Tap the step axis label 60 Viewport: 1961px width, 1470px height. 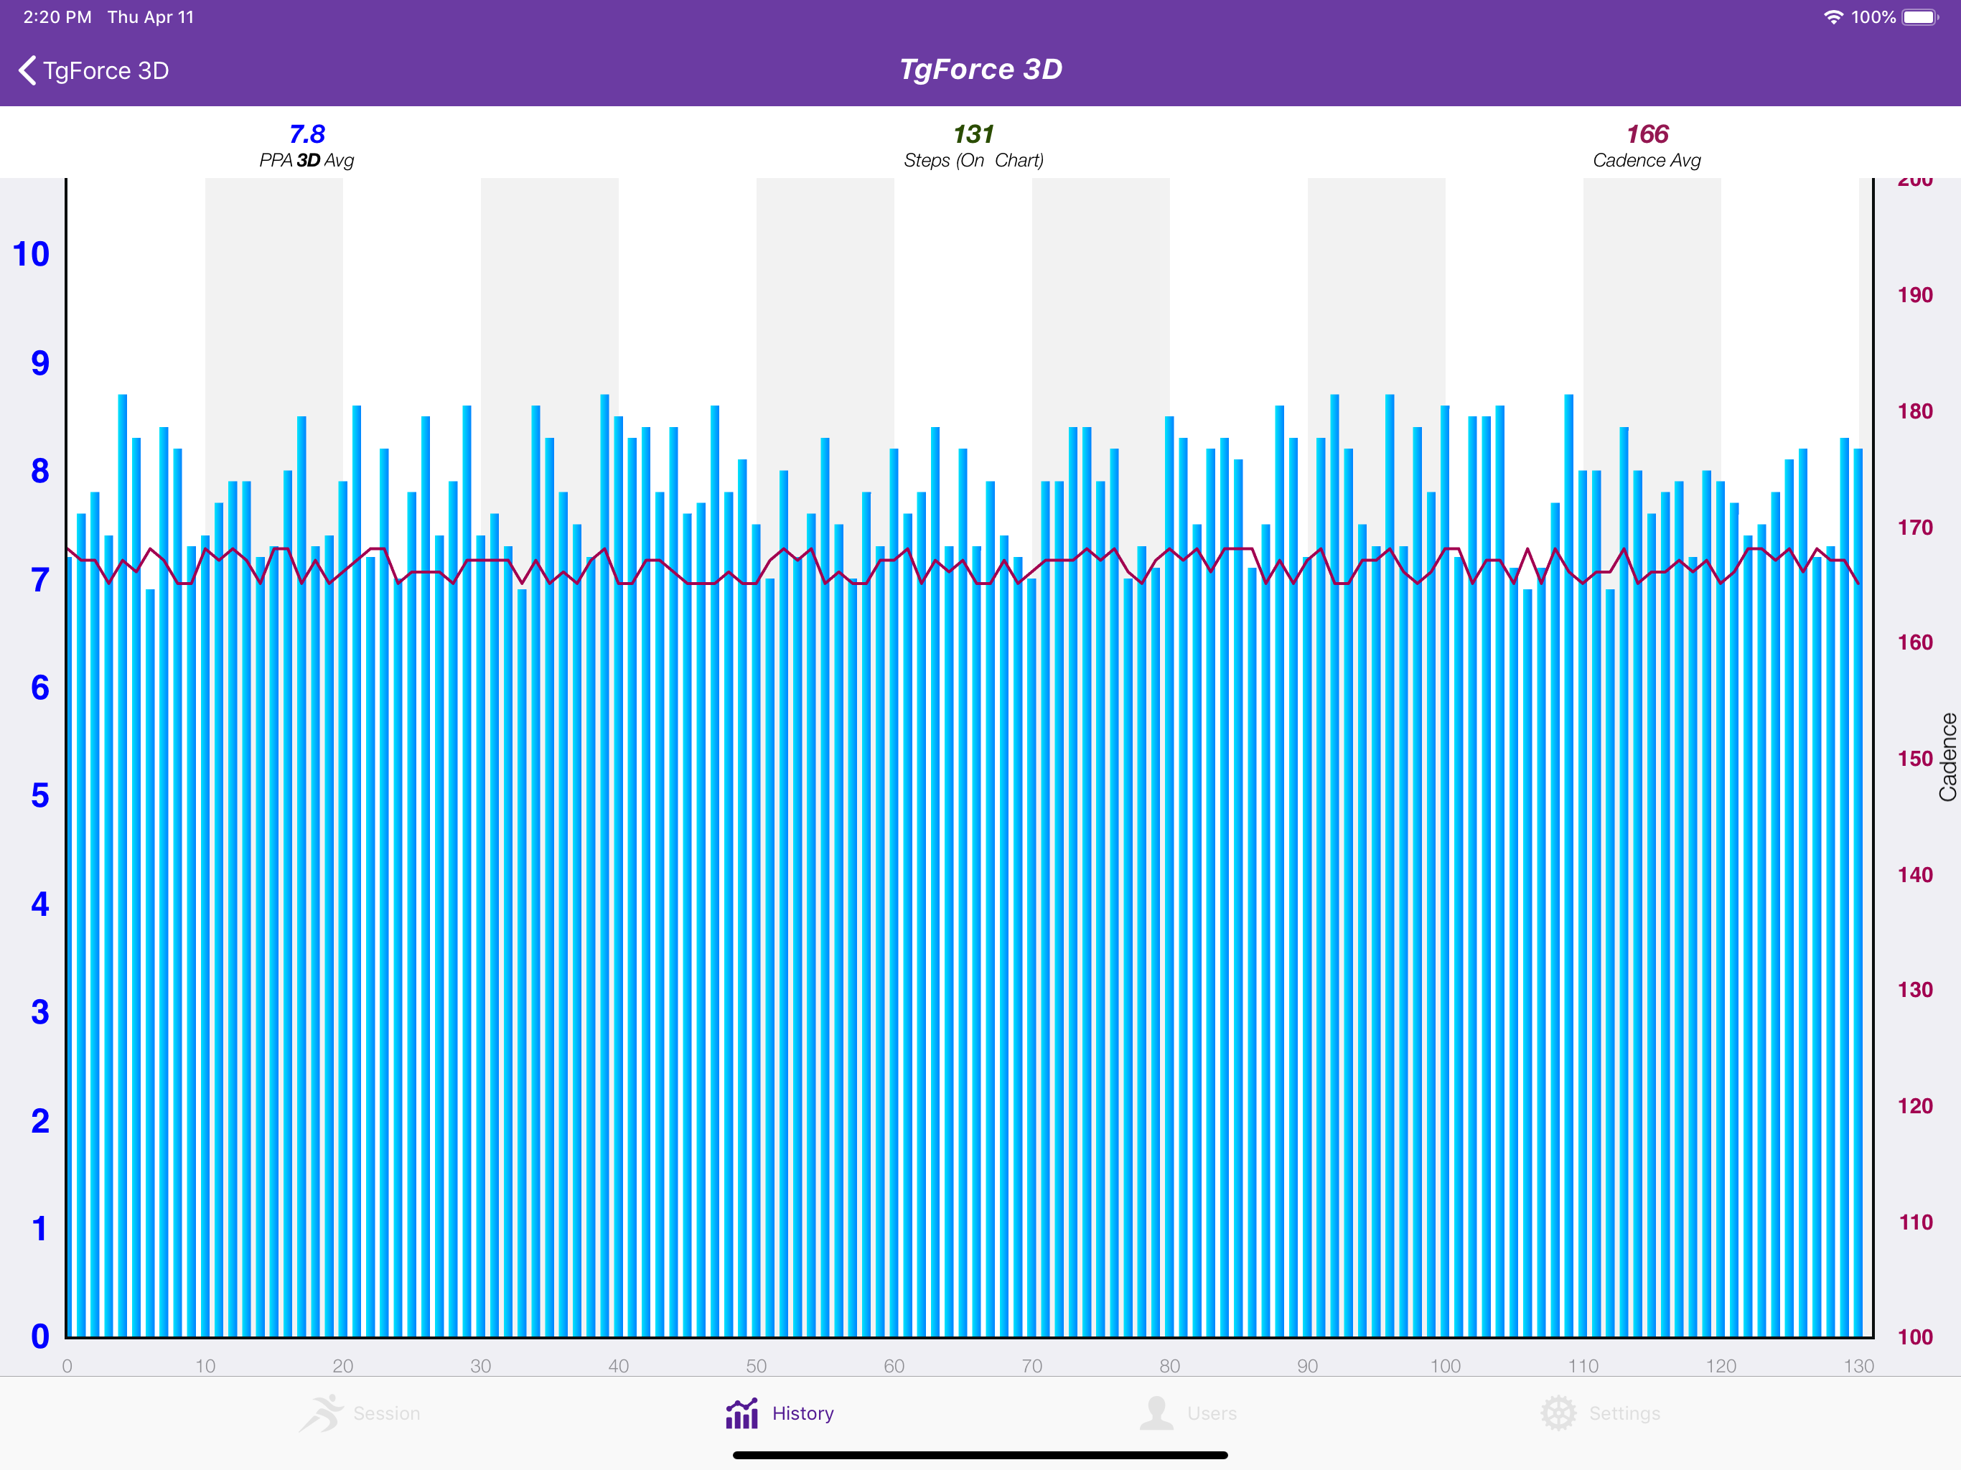[894, 1366]
